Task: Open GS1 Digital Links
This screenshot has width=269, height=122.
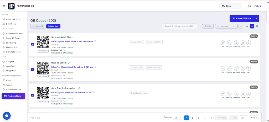Action: [12, 52]
